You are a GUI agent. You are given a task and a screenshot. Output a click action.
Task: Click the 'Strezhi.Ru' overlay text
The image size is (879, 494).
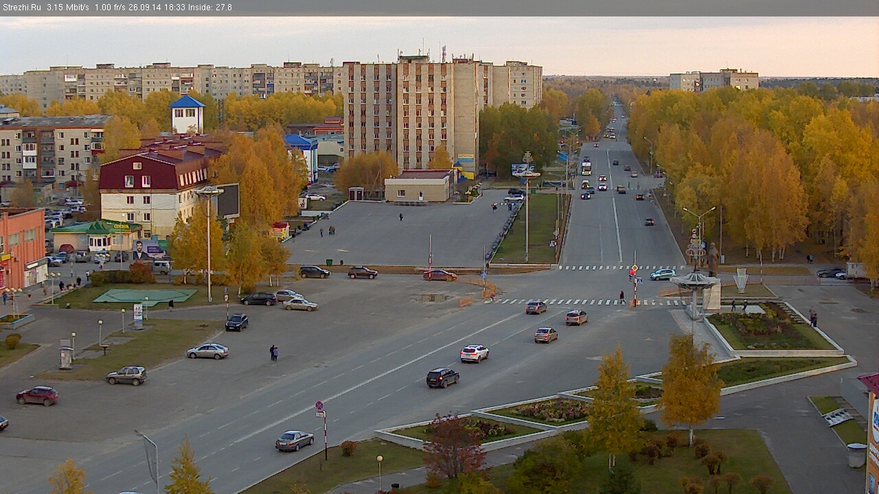(x=22, y=8)
